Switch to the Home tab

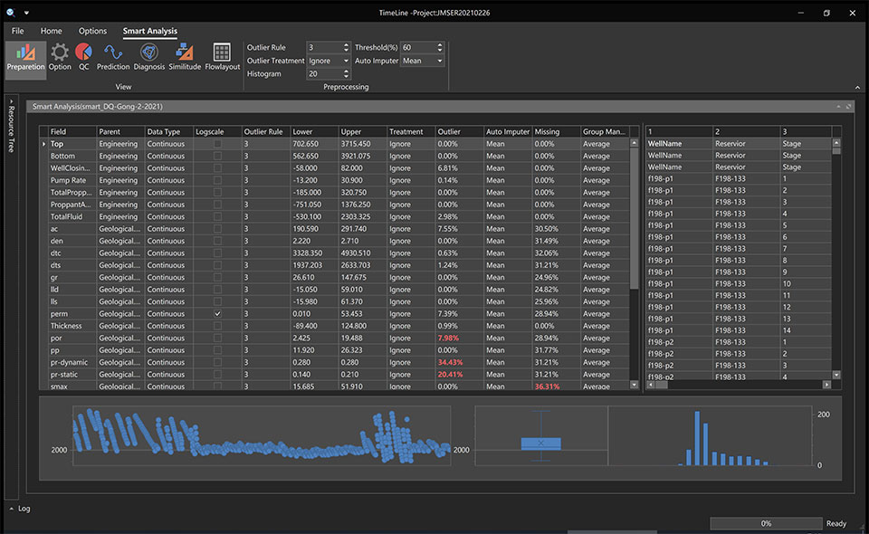pyautogui.click(x=51, y=31)
